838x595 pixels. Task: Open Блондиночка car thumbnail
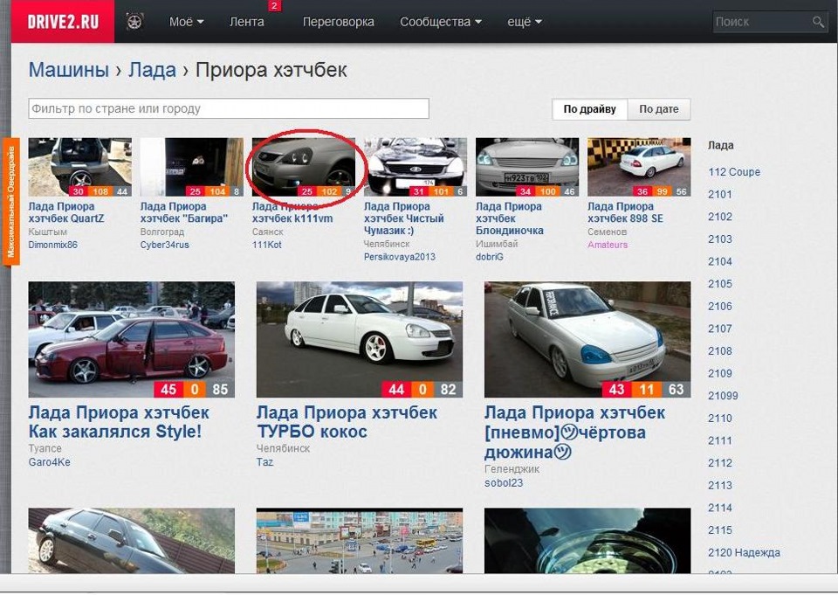527,167
